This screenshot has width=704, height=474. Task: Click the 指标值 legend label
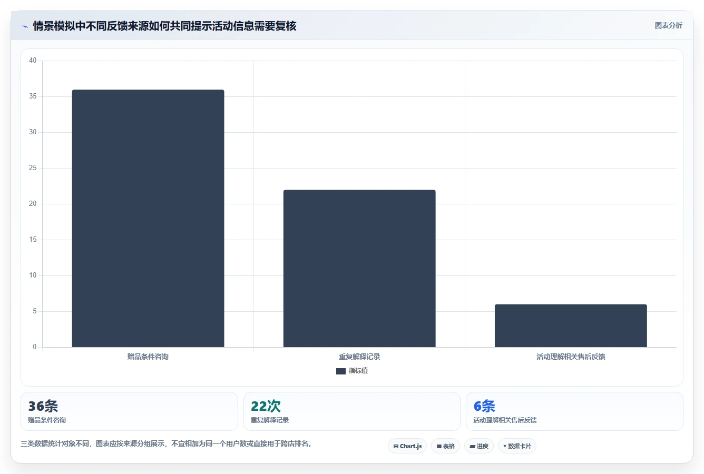point(358,371)
